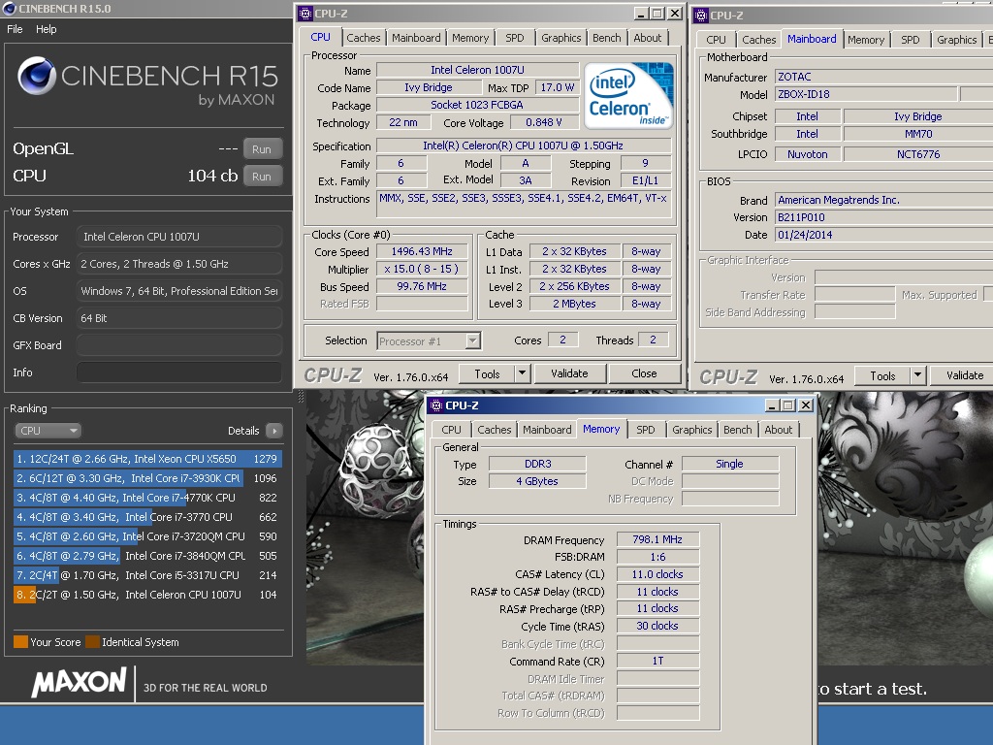
Task: Click the Processor field Intel Celeron CPU 1007U
Action: [x=179, y=237]
